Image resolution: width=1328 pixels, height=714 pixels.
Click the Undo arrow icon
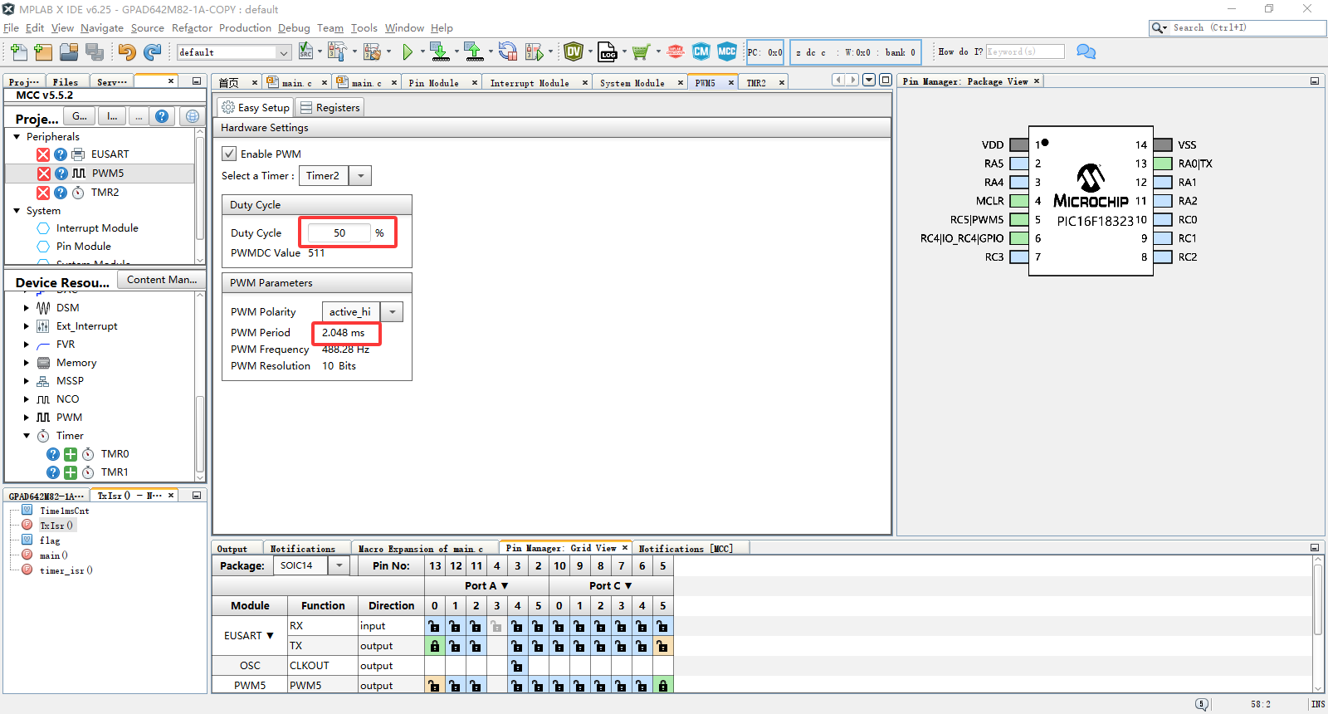point(126,52)
